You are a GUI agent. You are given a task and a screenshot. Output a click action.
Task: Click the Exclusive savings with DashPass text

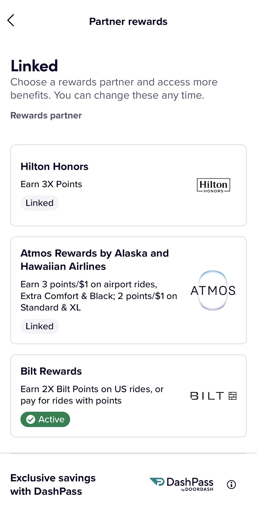pos(53,484)
